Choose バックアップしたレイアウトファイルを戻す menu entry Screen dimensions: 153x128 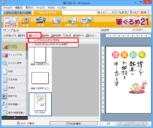coord(53,45)
